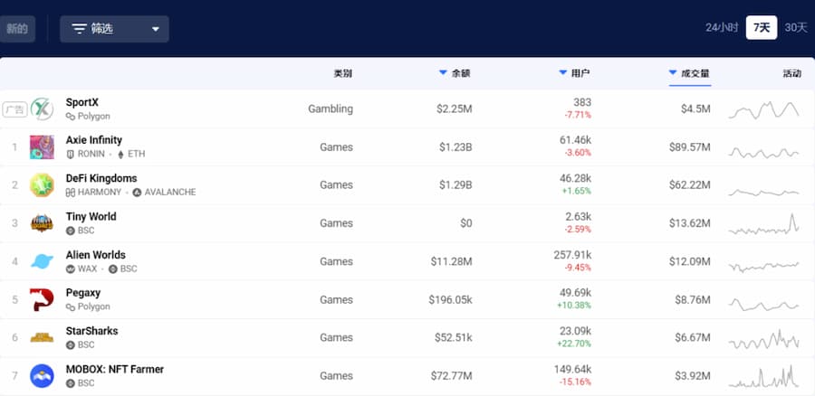Select the 7天 time range tab
Image resolution: width=815 pixels, height=396 pixels.
pos(762,28)
